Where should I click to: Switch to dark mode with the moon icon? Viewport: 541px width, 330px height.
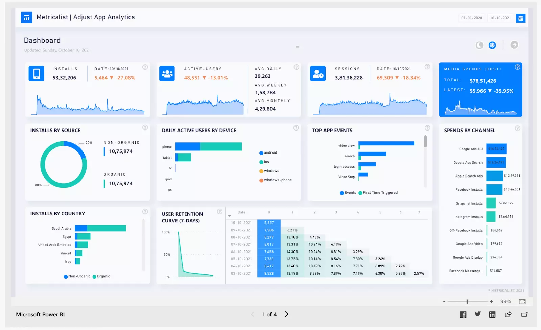[479, 45]
